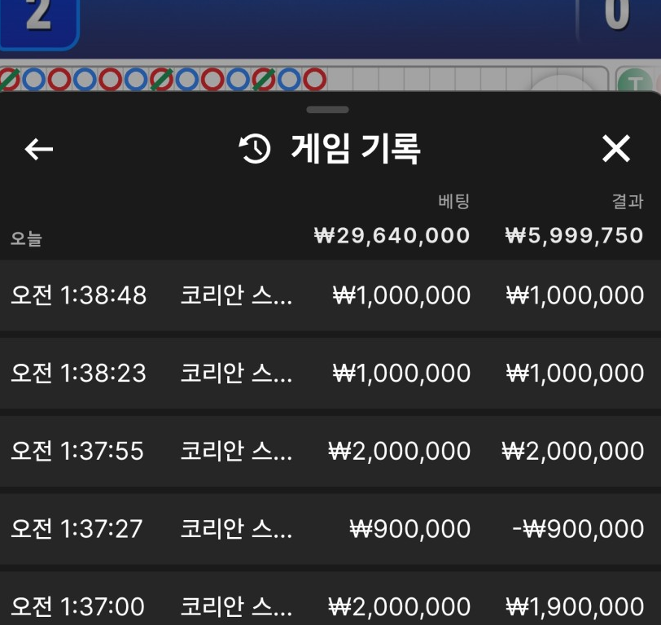Open the 오전 1:38:48 game record
The image size is (661, 625).
pyautogui.click(x=330, y=295)
